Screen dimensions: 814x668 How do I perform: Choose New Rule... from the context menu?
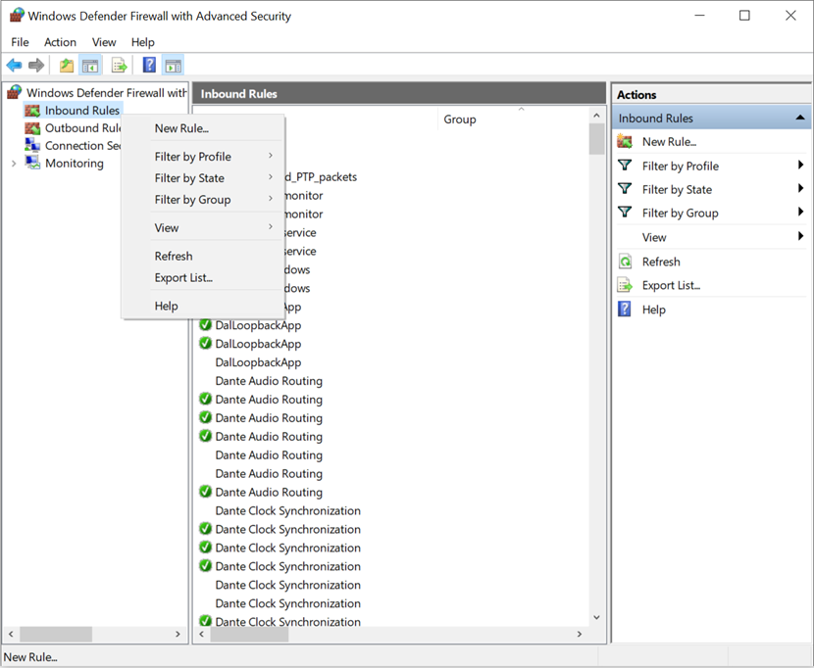[x=181, y=128]
